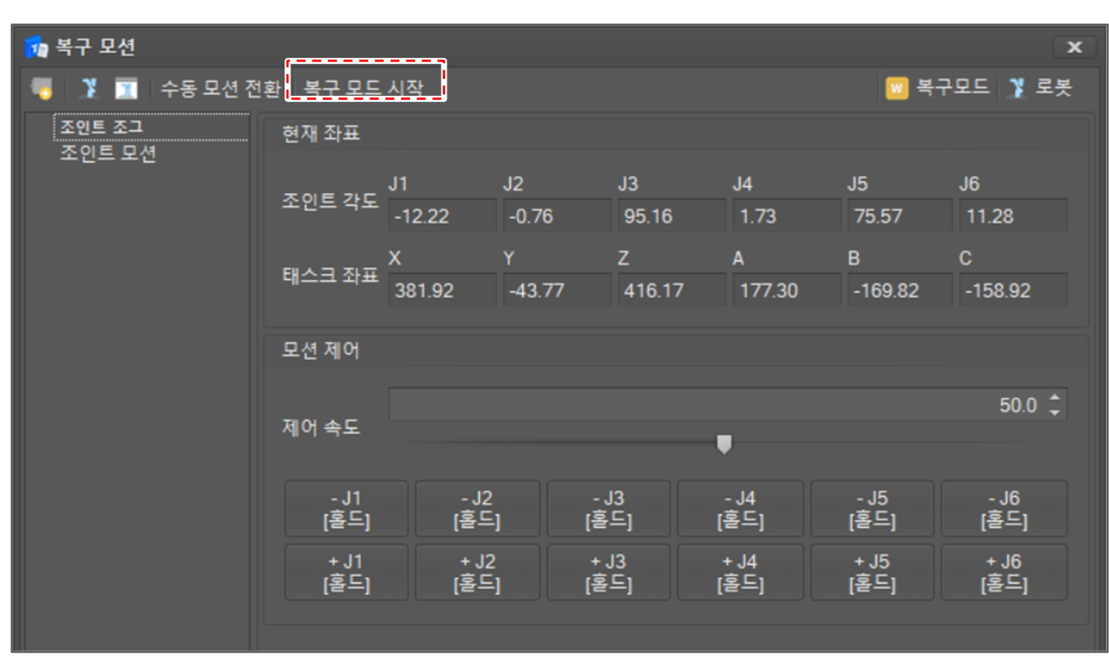This screenshot has width=1109, height=667.
Task: Increase control speed with up spinner arrow
Action: coord(1055,398)
